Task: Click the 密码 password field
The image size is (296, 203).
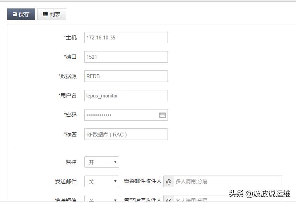Action: 126,115
